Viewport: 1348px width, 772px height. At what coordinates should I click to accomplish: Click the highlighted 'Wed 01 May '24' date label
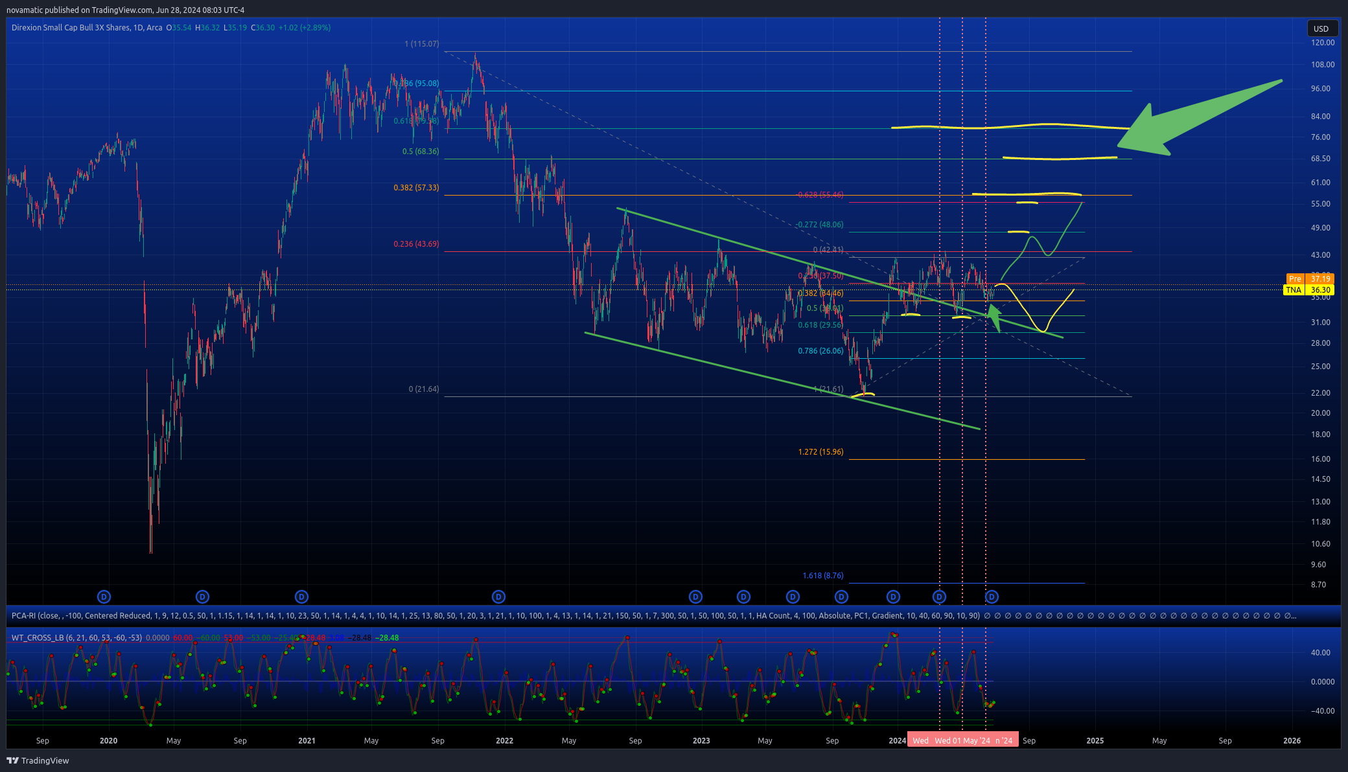pyautogui.click(x=962, y=740)
